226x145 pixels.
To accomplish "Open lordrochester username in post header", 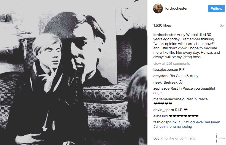I will point(176,8).
